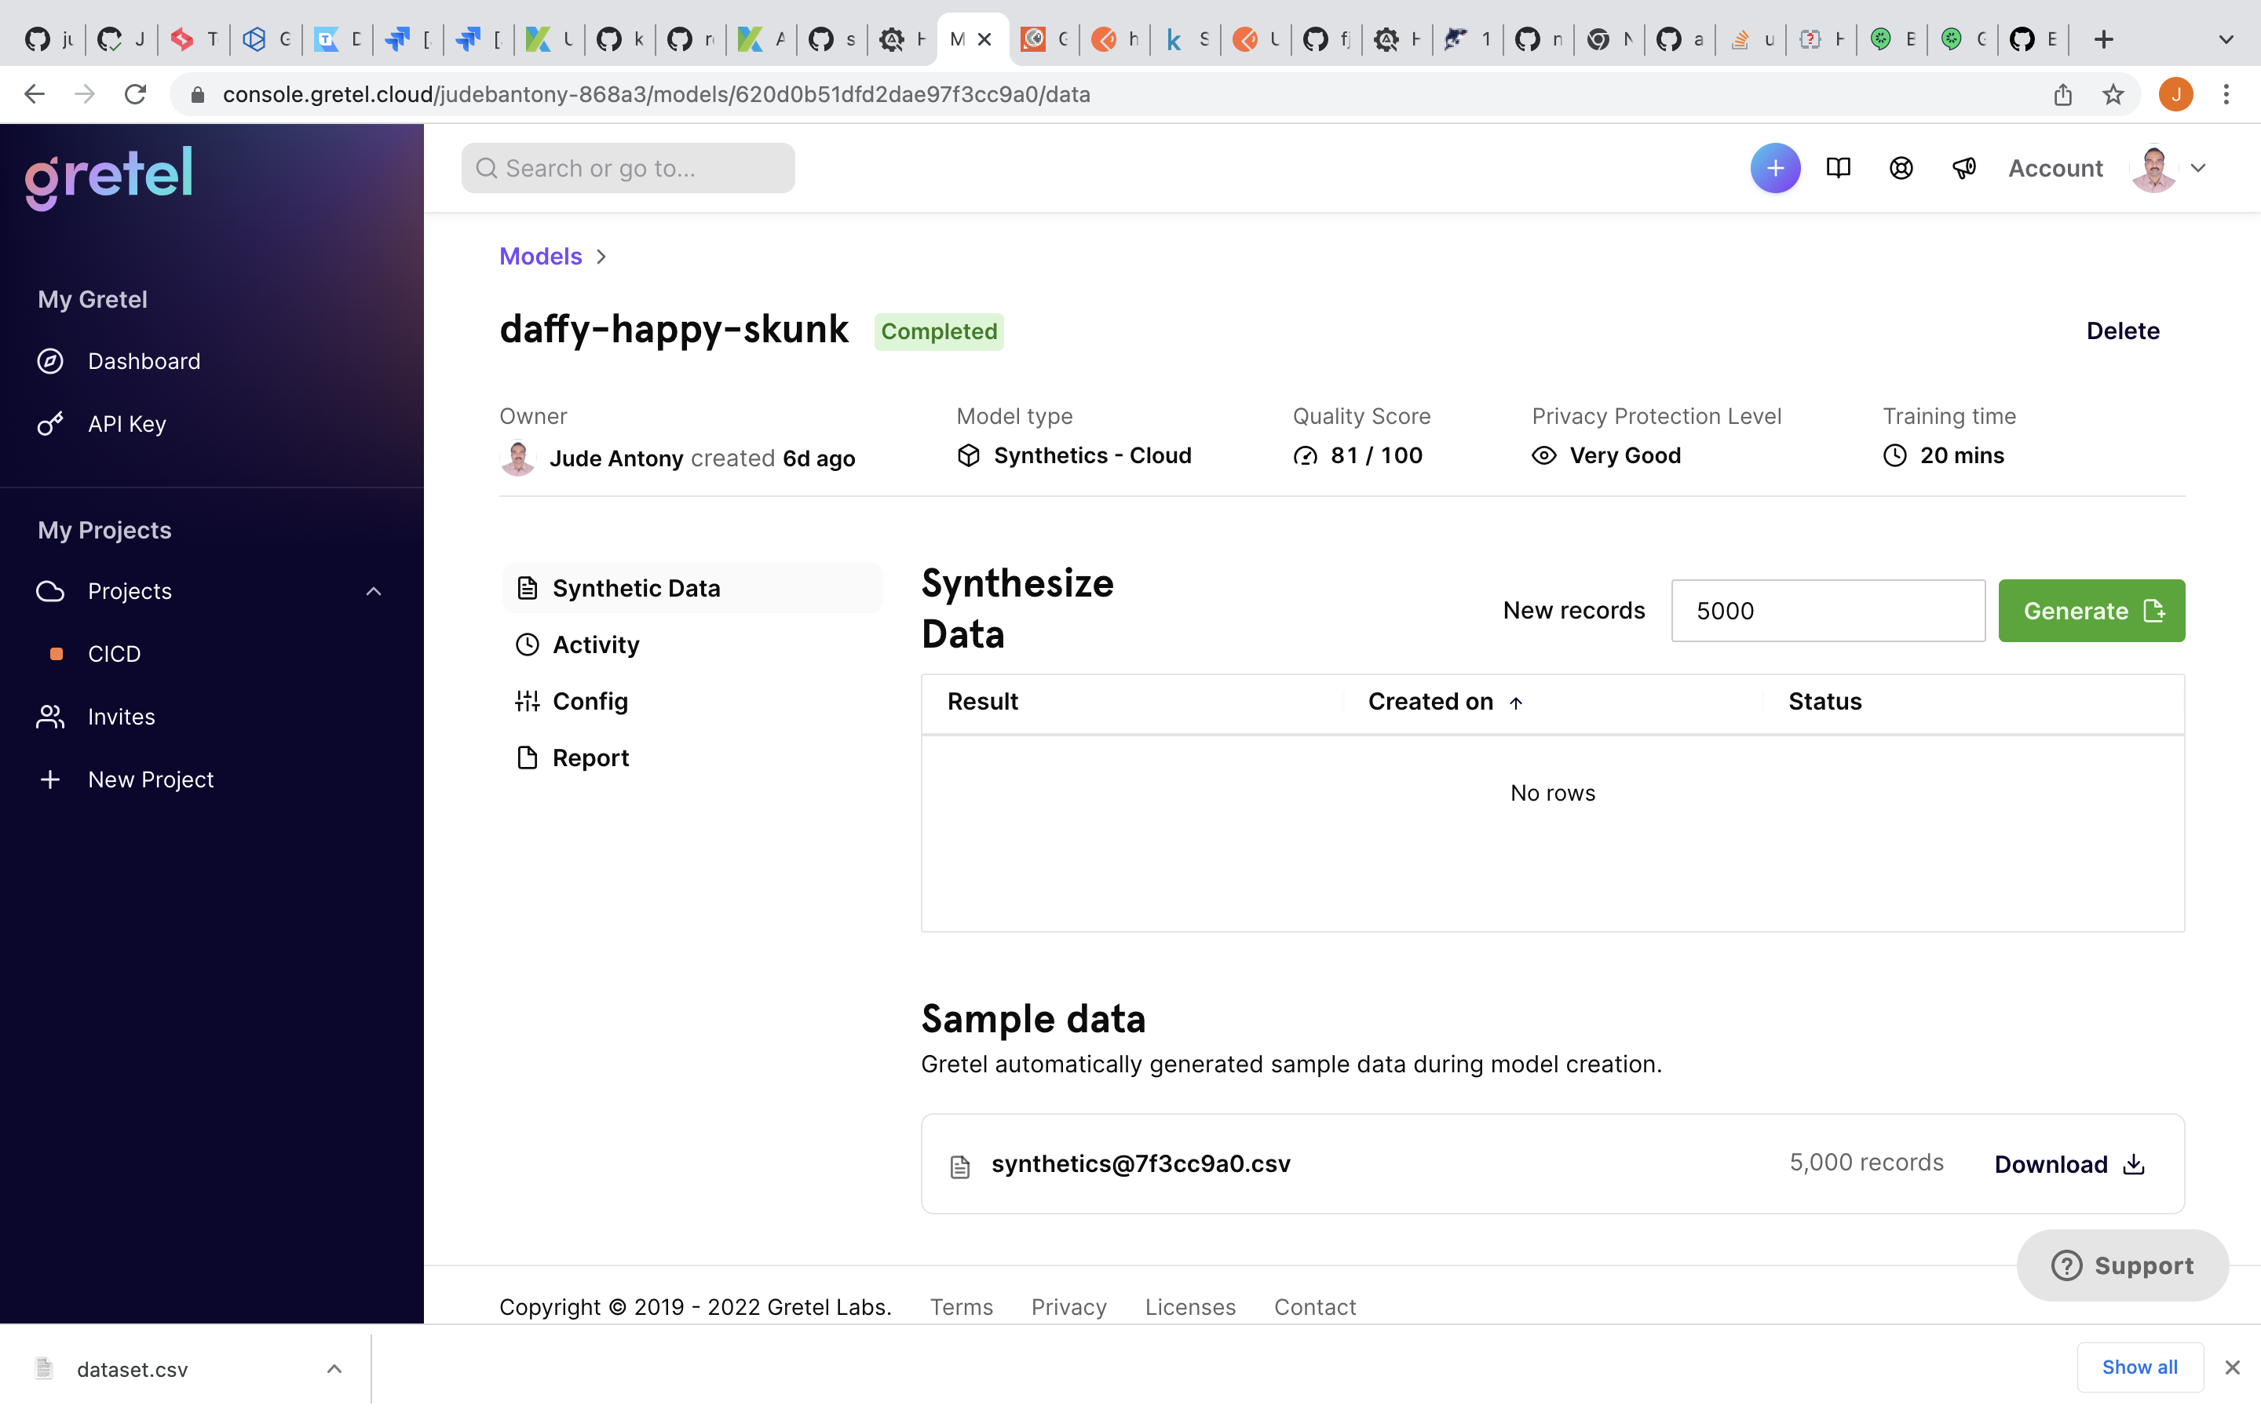Open the announcements megaphone icon
Viewport: 2261px width, 1413px height.
[x=1964, y=168]
